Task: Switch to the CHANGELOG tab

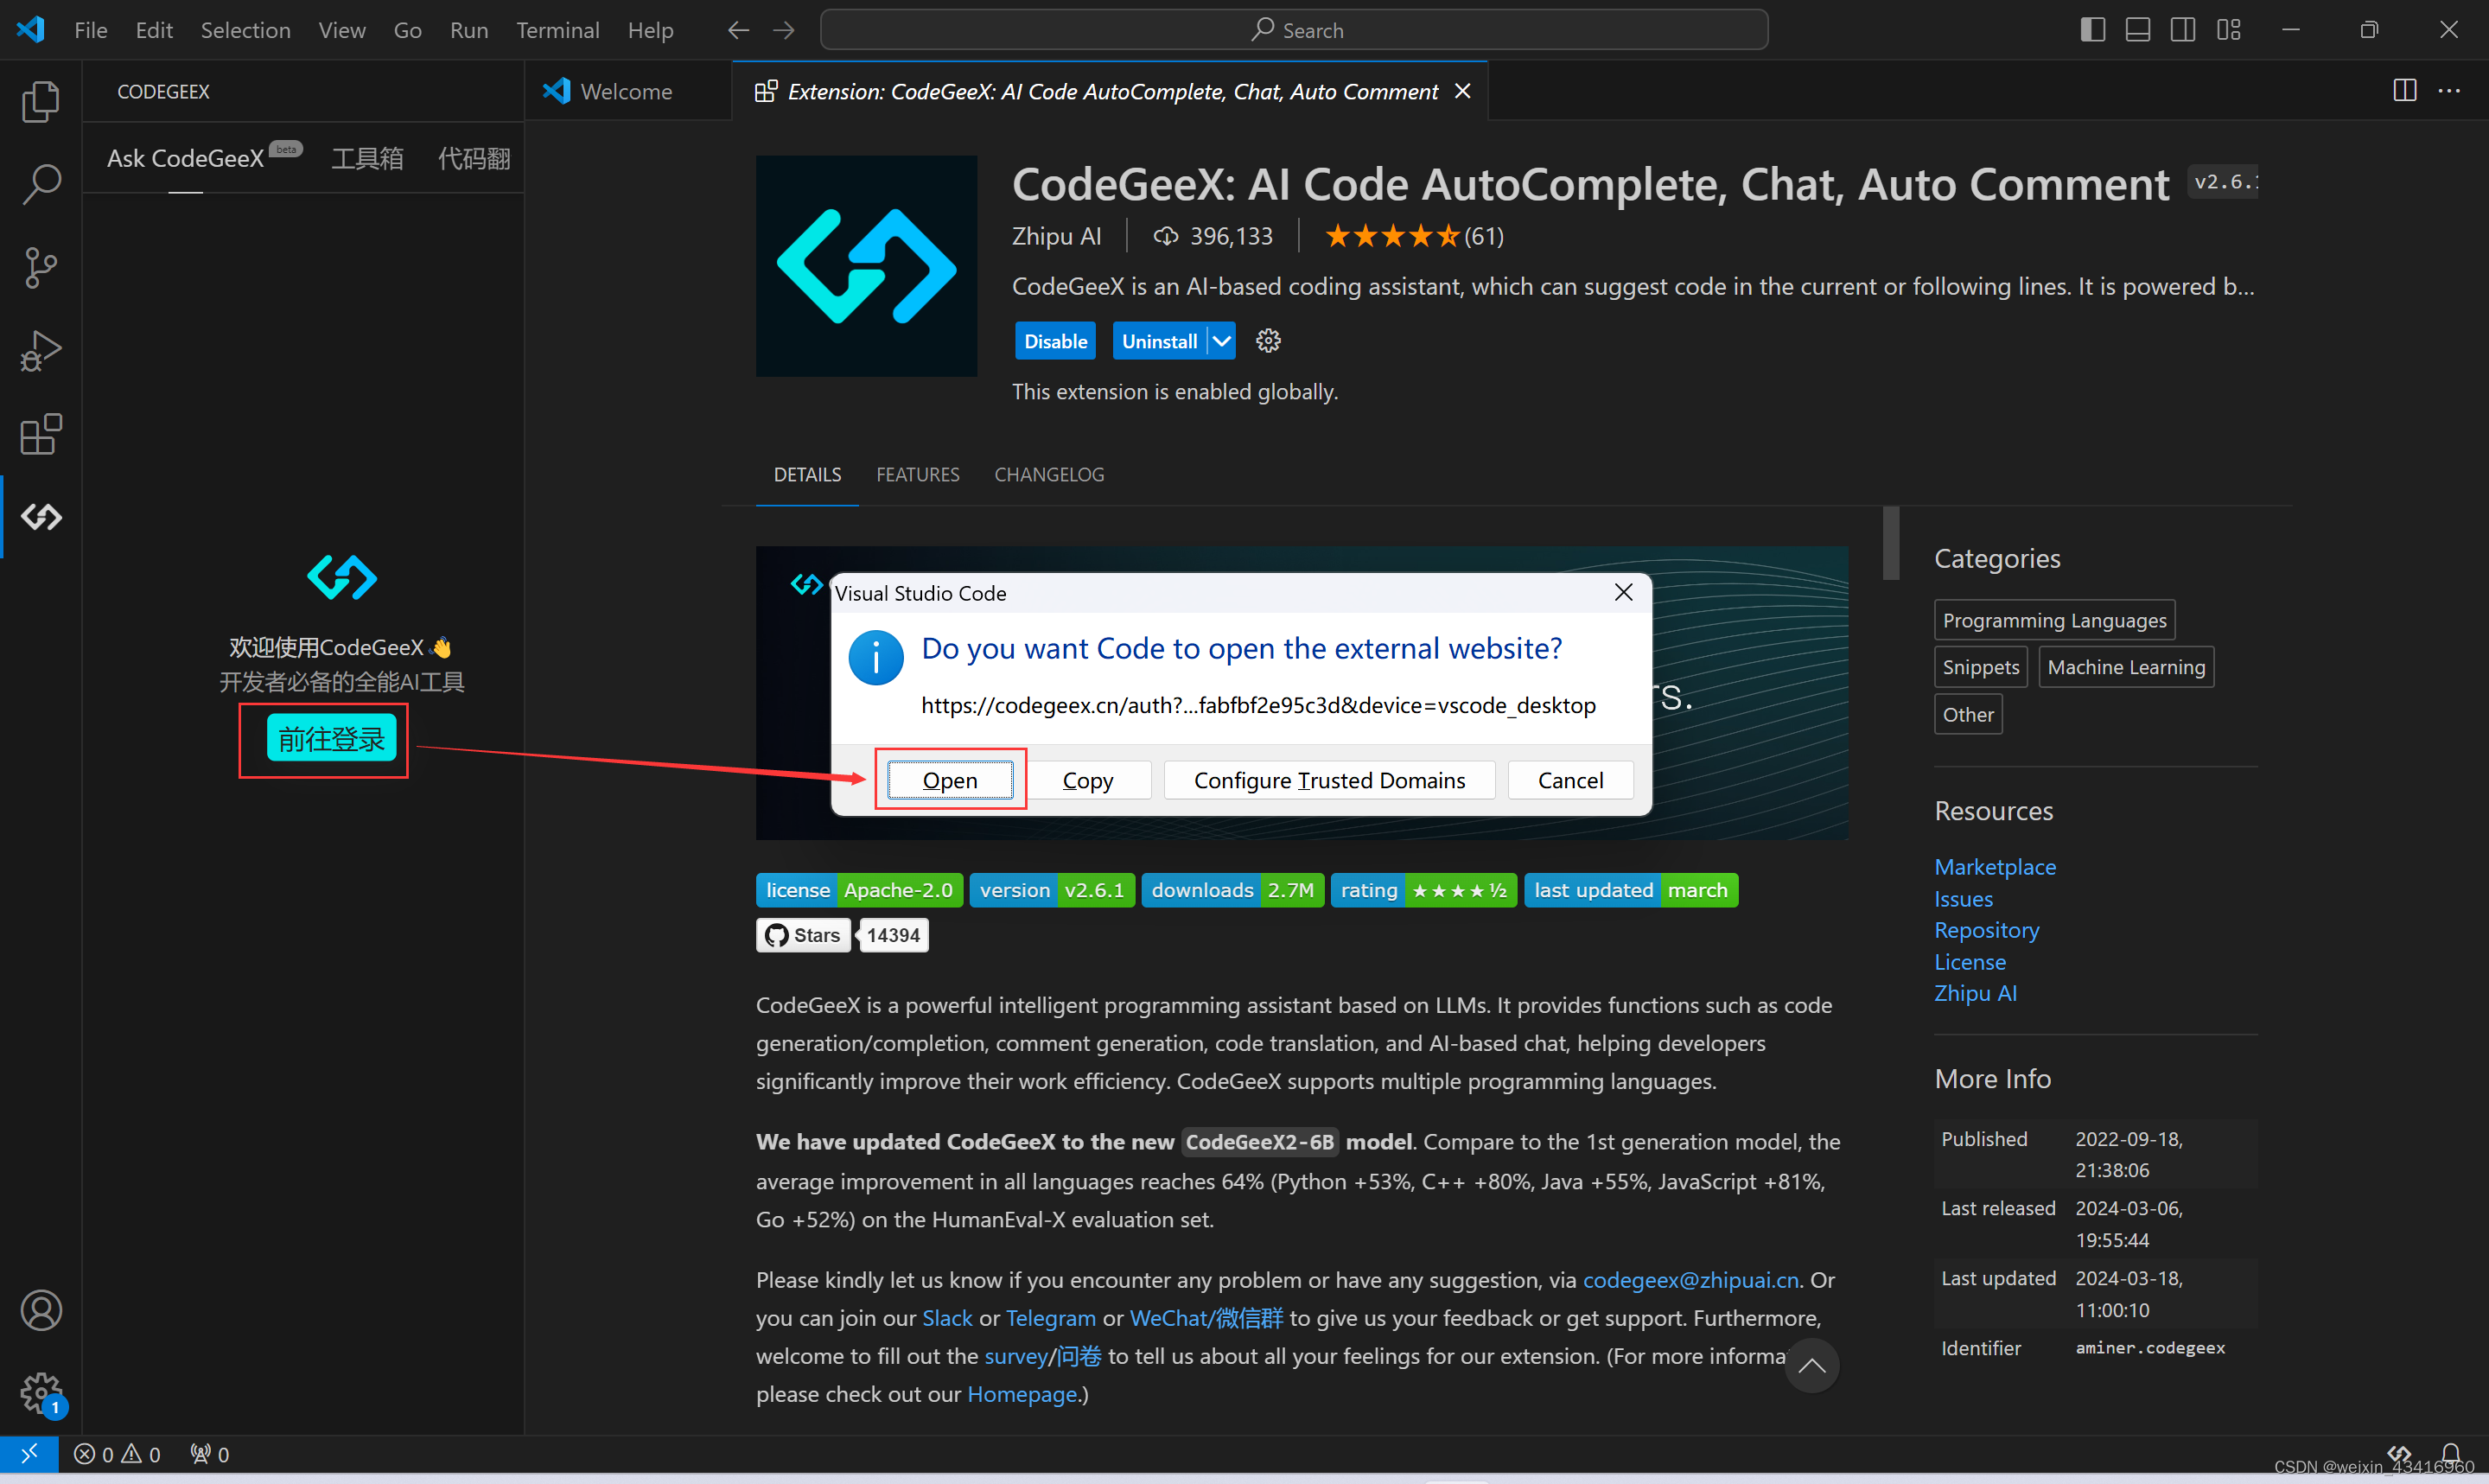Action: click(1048, 474)
